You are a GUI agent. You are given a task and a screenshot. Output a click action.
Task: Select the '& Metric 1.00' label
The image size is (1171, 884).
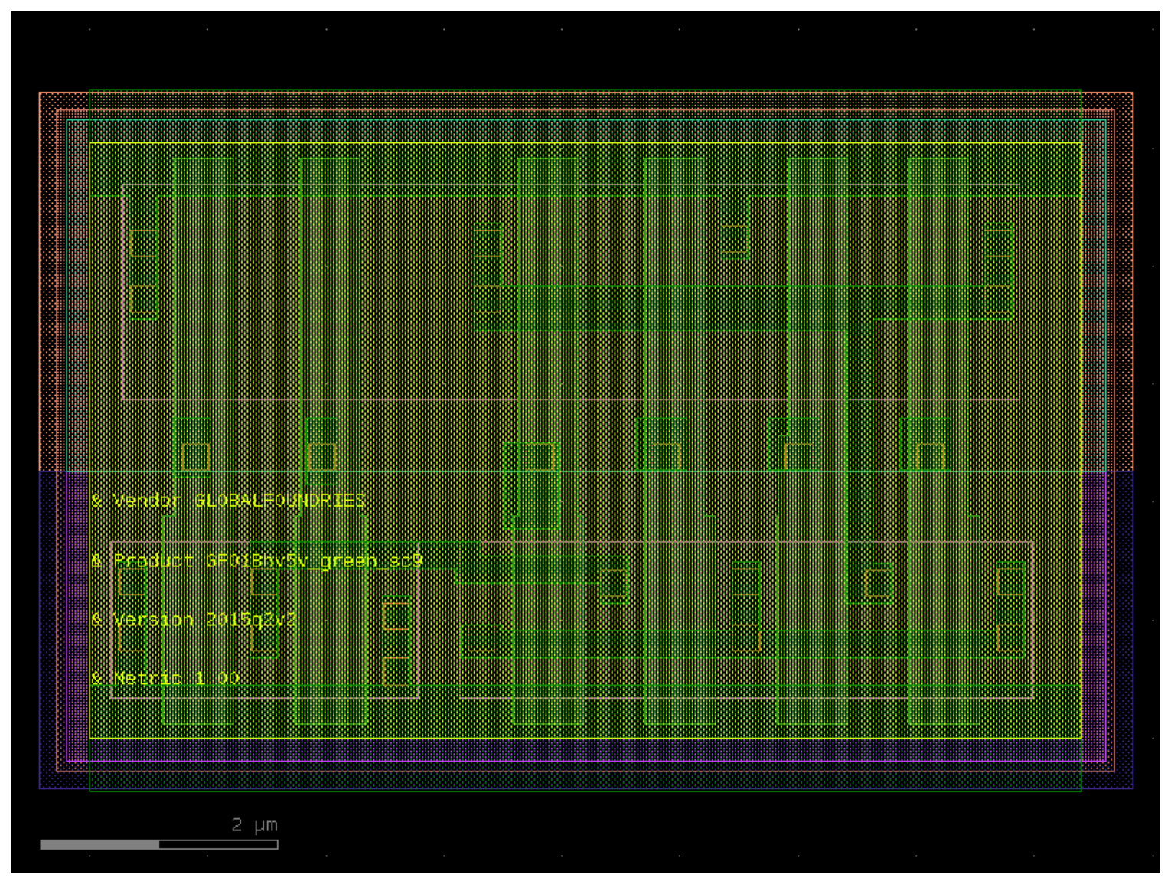pyautogui.click(x=165, y=678)
